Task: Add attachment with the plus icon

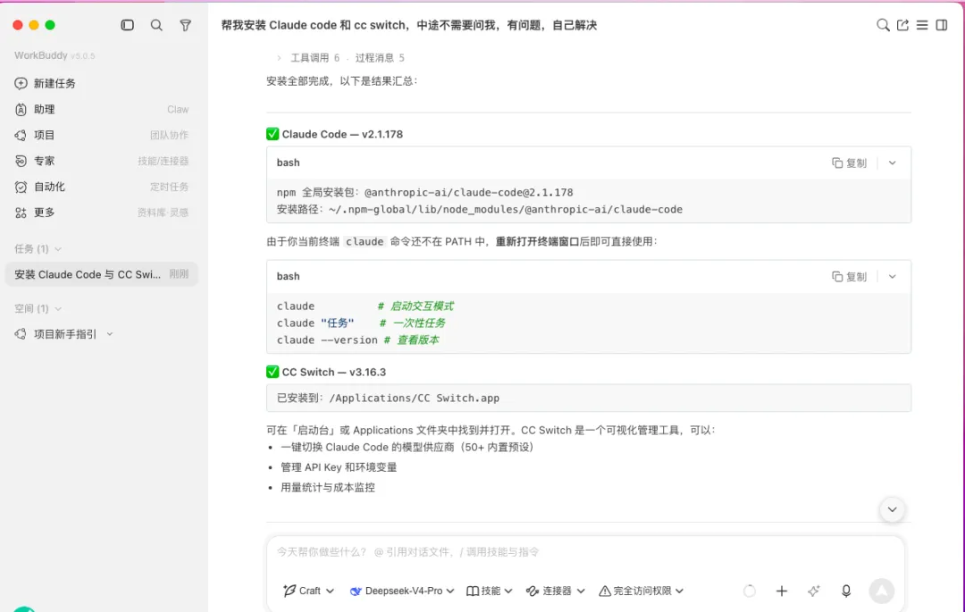Action: click(782, 591)
